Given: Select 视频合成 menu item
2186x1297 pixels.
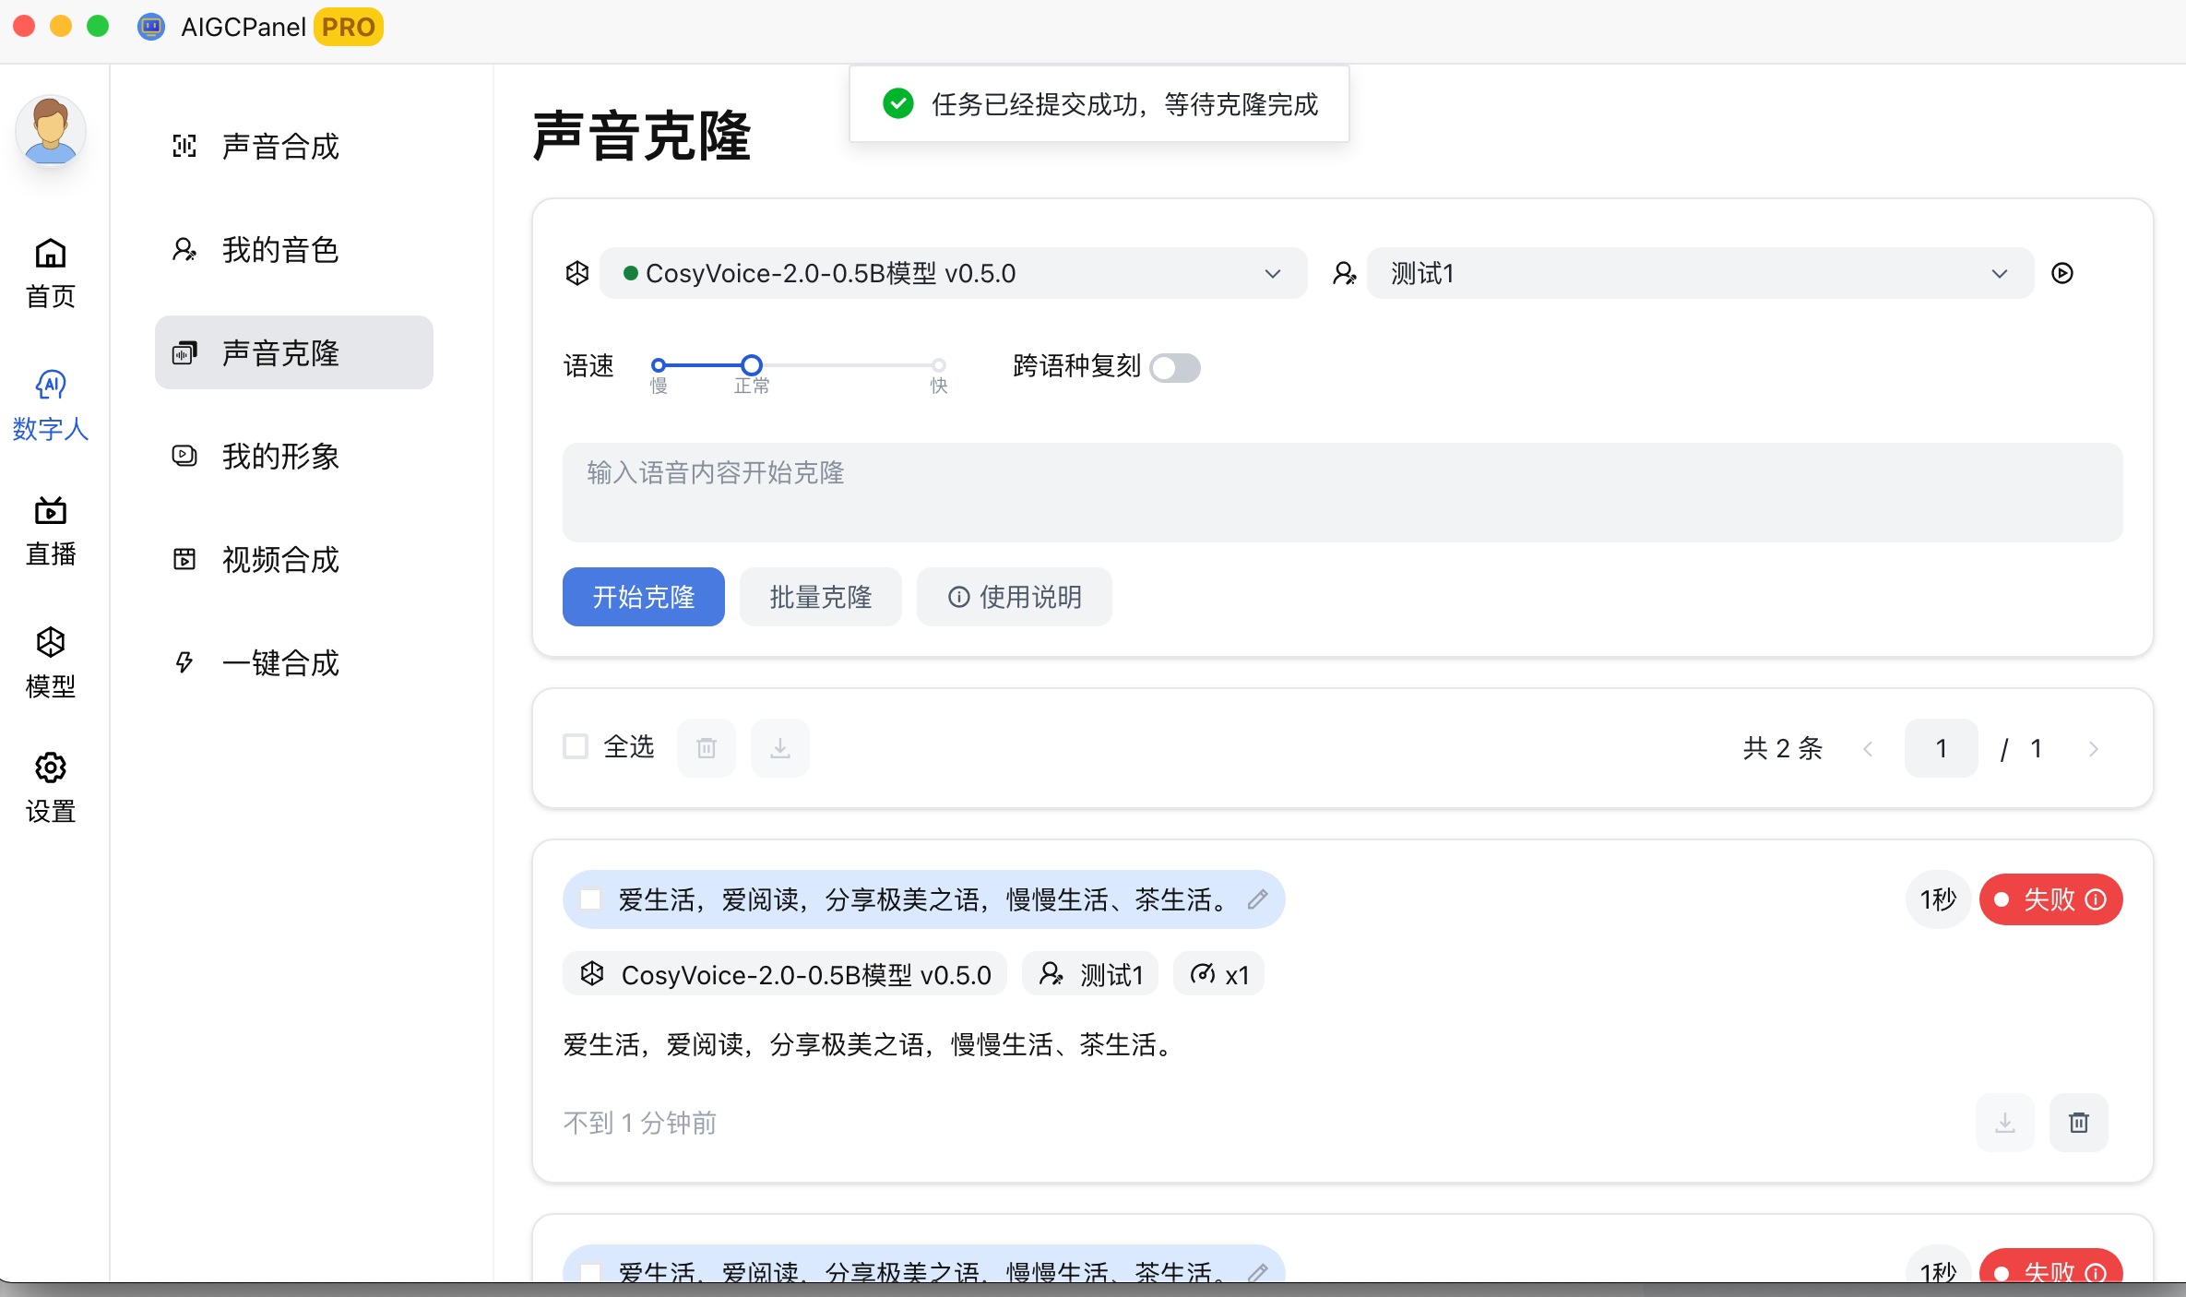Looking at the screenshot, I should click(x=293, y=559).
